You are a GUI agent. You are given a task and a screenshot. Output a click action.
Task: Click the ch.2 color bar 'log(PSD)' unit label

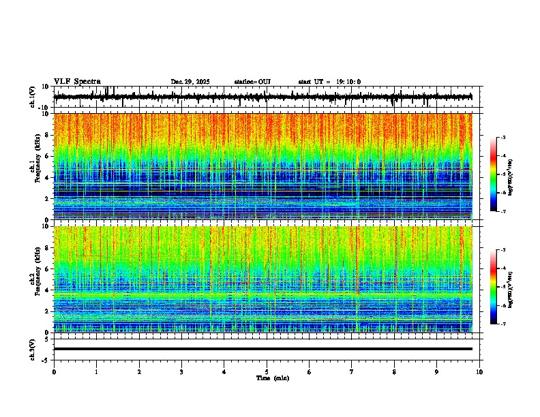coord(511,290)
